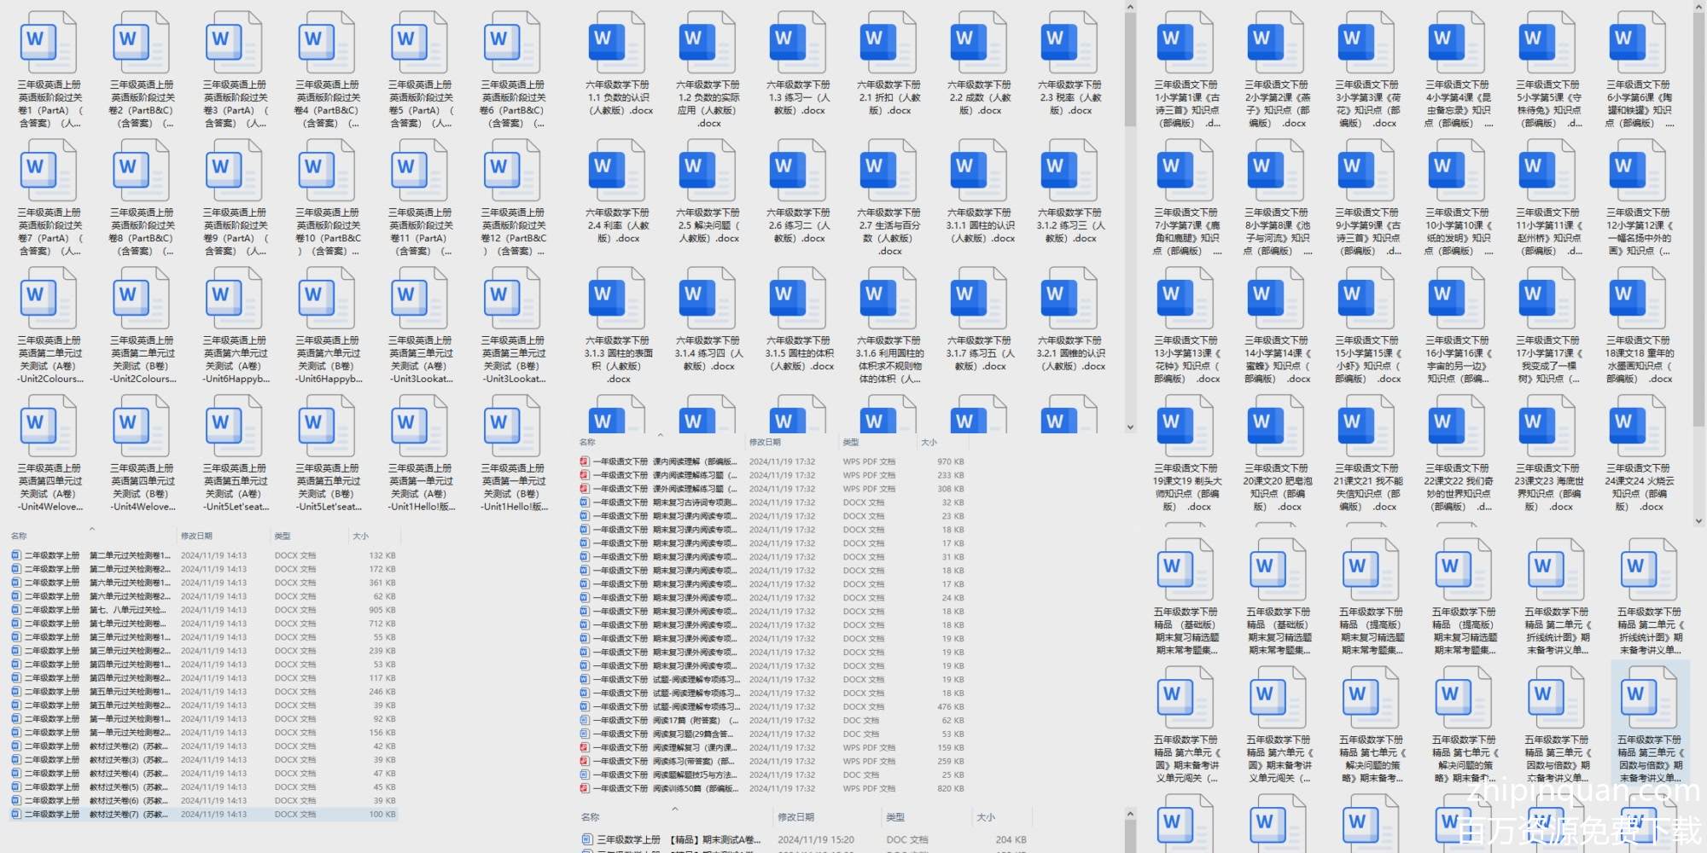Screen dimensions: 1707x853
Task: Select 三年级英语上册 Unit1Hello (A卷) file icon
Action: [x=420, y=426]
